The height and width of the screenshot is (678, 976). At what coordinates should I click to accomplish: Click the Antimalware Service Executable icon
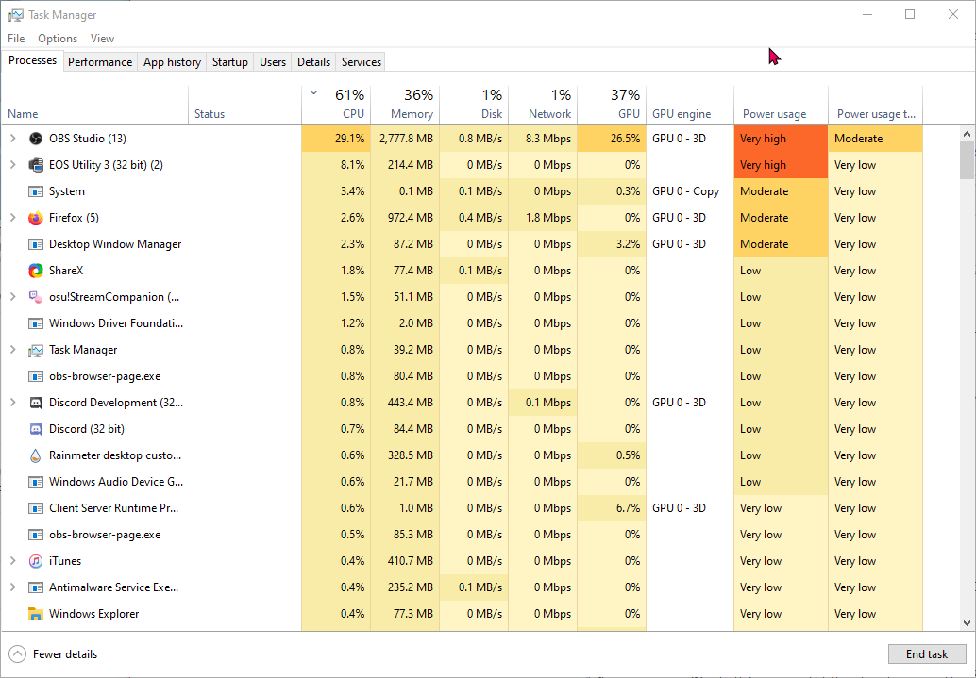(x=36, y=587)
